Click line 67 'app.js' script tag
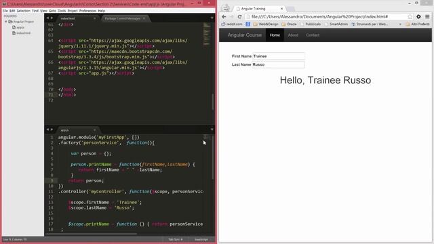 (x=96, y=73)
